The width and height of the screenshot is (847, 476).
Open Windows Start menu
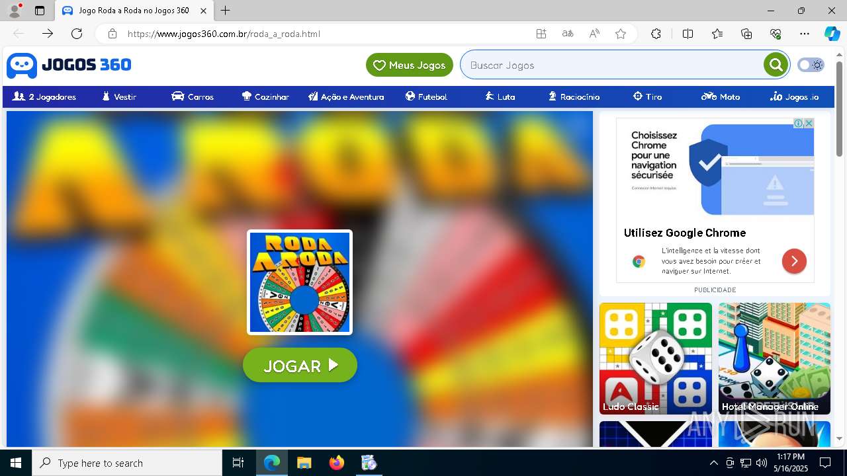coord(16,463)
